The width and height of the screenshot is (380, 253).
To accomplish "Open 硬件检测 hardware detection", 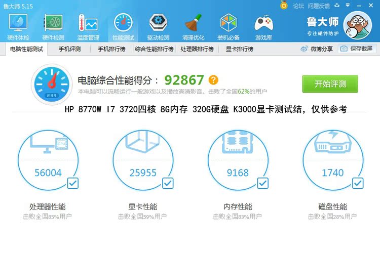I will coord(53,27).
